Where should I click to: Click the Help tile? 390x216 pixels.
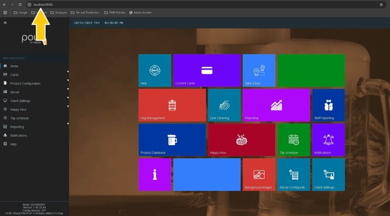(x=155, y=70)
